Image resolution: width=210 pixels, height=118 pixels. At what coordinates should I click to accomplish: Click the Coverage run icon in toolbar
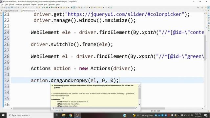pos(52,8)
